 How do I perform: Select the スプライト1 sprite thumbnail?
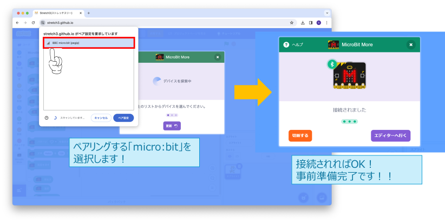tap(233, 172)
